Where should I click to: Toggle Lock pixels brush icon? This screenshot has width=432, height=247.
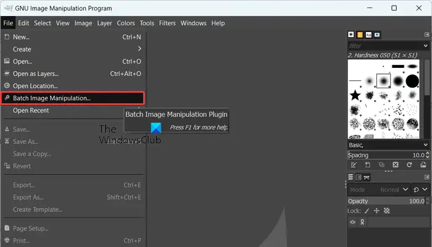pyautogui.click(x=367, y=211)
